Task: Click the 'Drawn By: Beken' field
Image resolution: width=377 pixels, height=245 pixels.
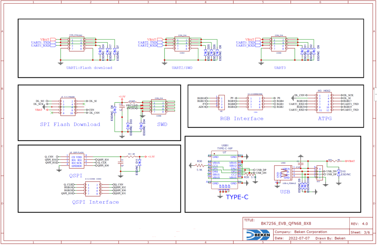Action: 330,238
